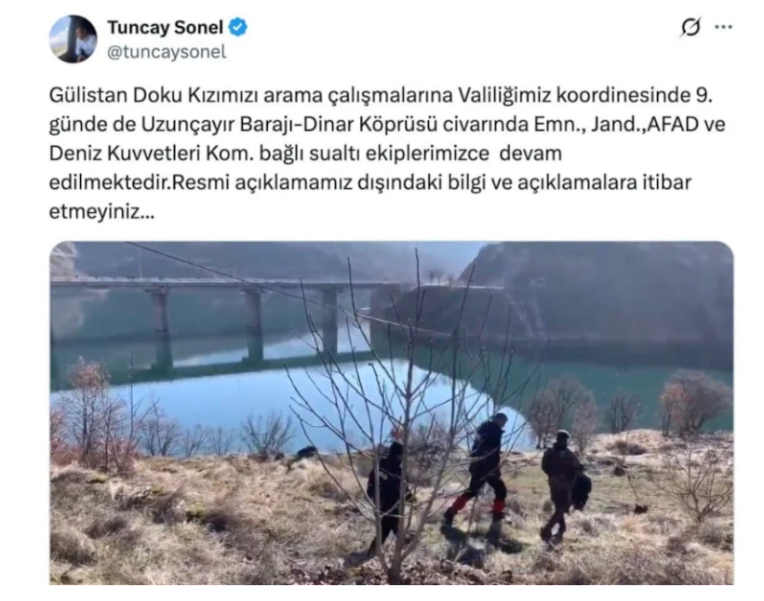Click the person with red-trimmed trousers
Screen dimensions: 764x601
(x=478, y=471)
